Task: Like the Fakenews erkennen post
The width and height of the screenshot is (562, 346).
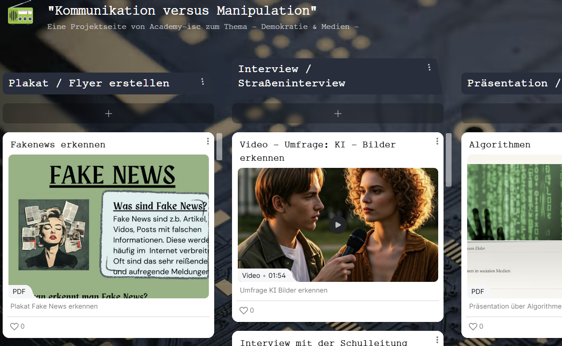Action: (14, 326)
